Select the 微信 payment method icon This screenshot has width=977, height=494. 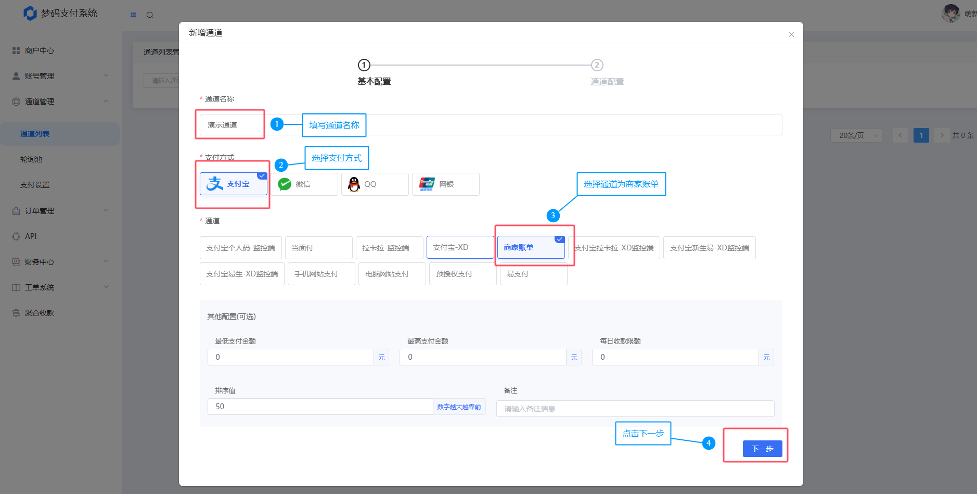(x=285, y=184)
